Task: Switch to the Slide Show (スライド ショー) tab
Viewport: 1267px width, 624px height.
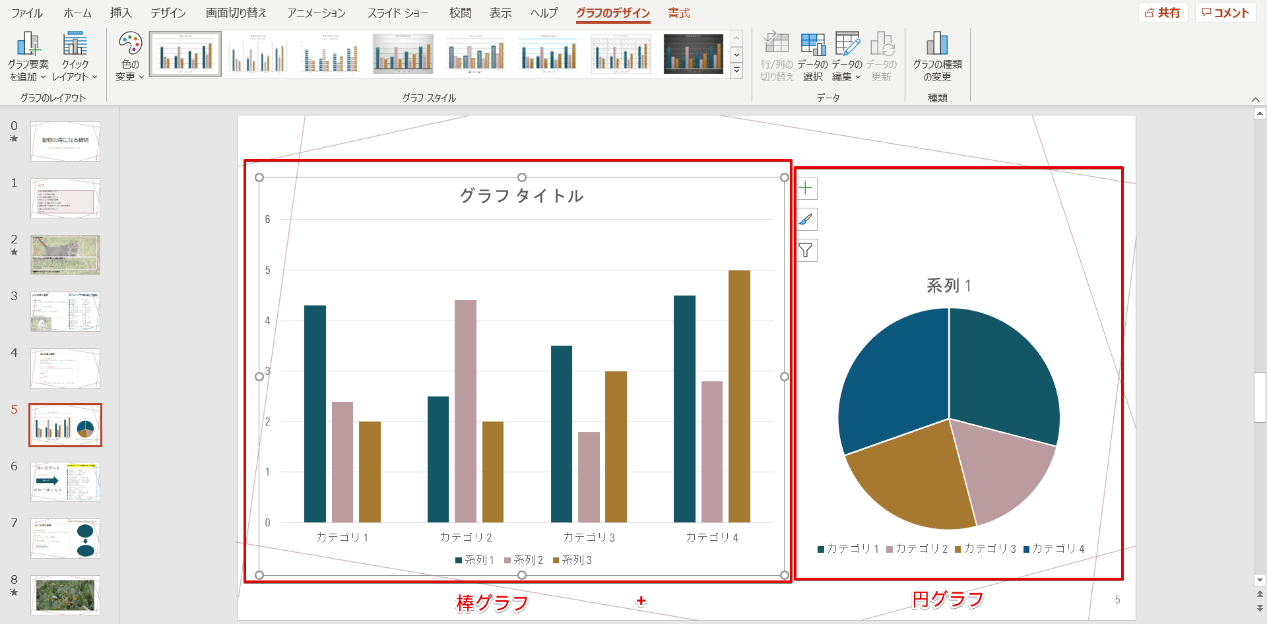Action: tap(398, 13)
